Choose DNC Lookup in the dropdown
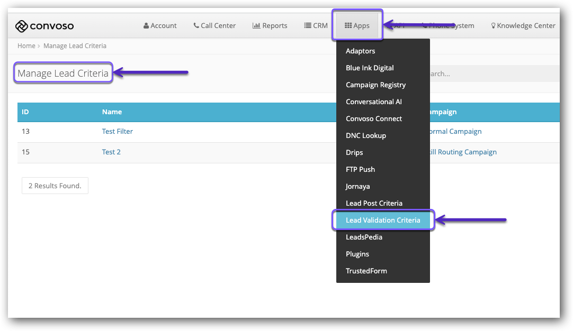 (x=383, y=135)
